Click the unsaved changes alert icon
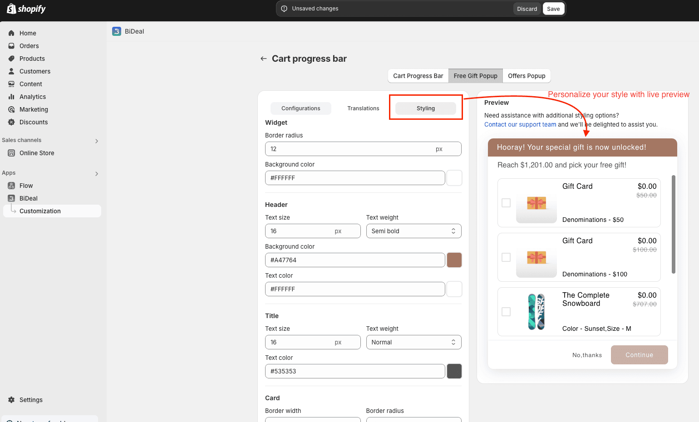 pyautogui.click(x=284, y=9)
